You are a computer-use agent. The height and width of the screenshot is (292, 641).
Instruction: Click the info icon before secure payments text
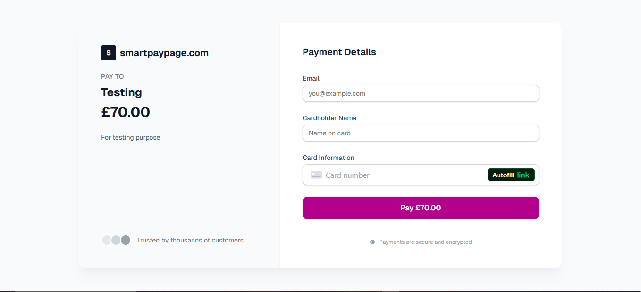pyautogui.click(x=372, y=242)
